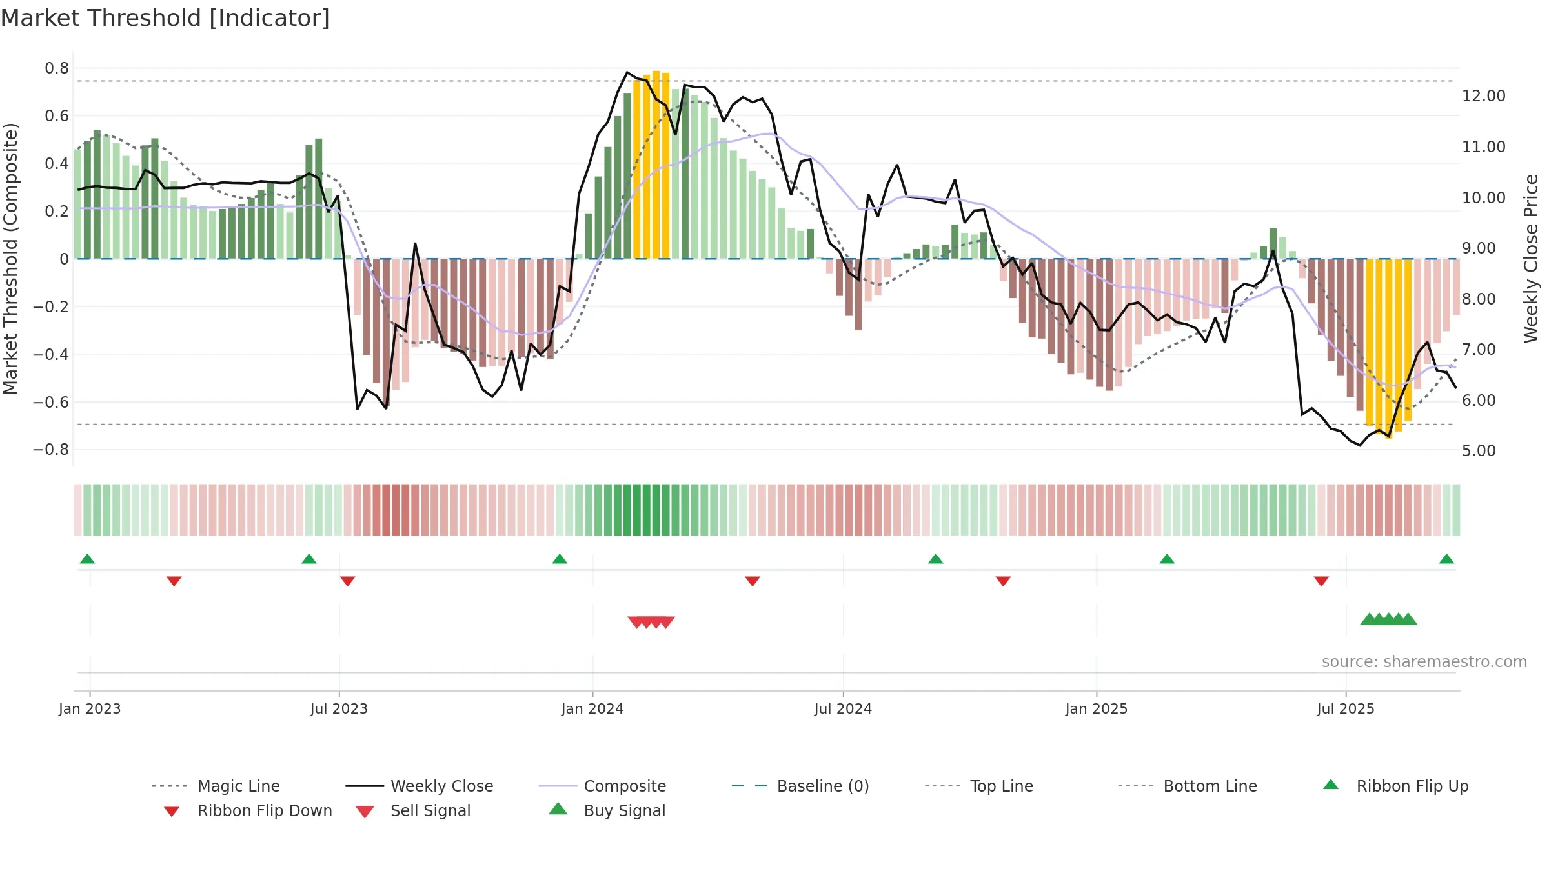
Task: Toggle the Composite legend entry
Action: click(x=602, y=786)
